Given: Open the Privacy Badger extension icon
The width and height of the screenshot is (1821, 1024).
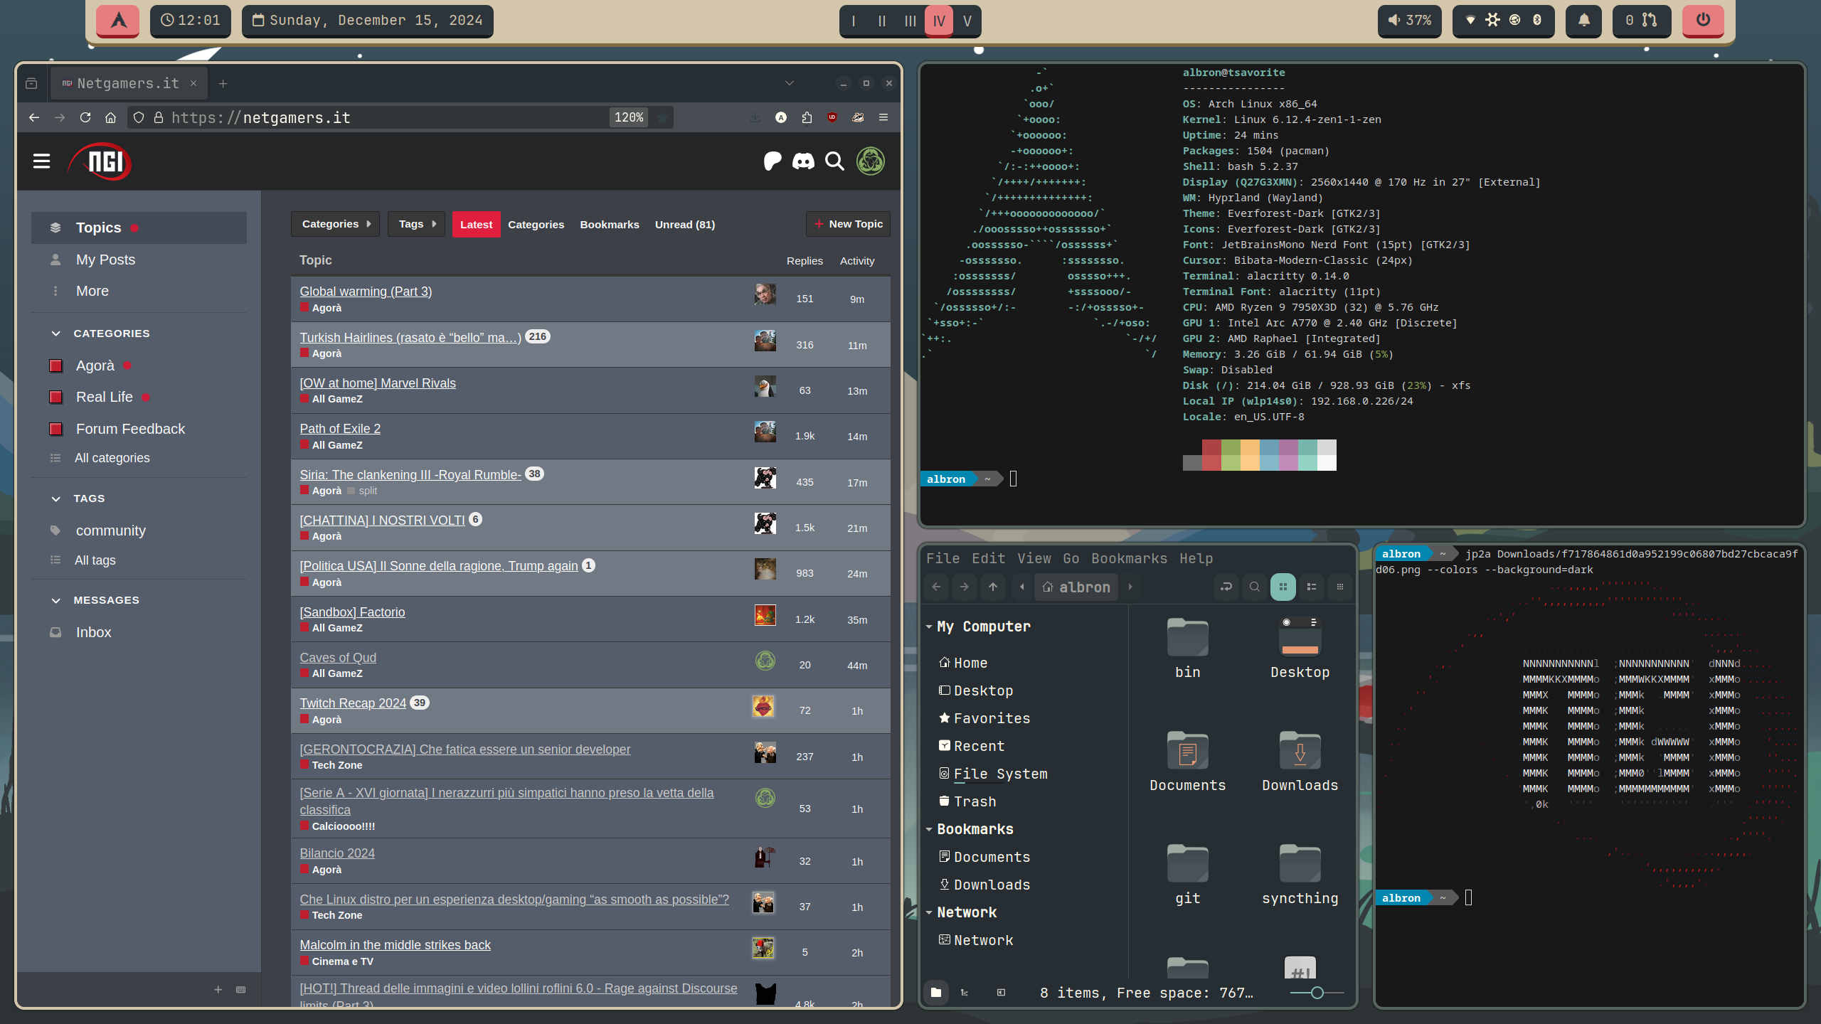Looking at the screenshot, I should click(x=858, y=117).
